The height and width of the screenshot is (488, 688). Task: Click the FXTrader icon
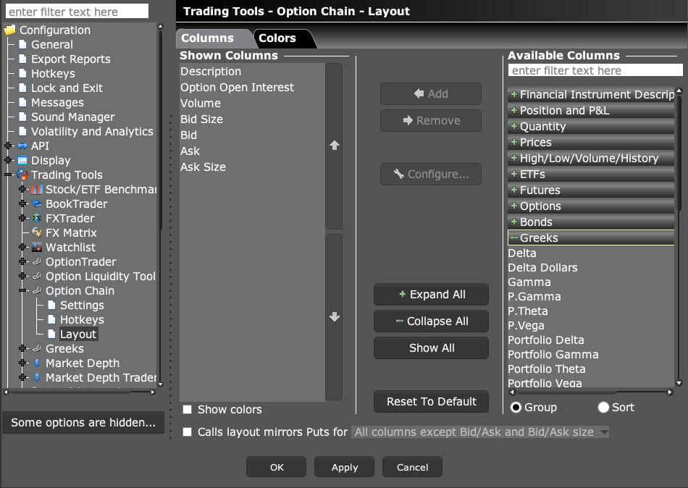pos(37,218)
